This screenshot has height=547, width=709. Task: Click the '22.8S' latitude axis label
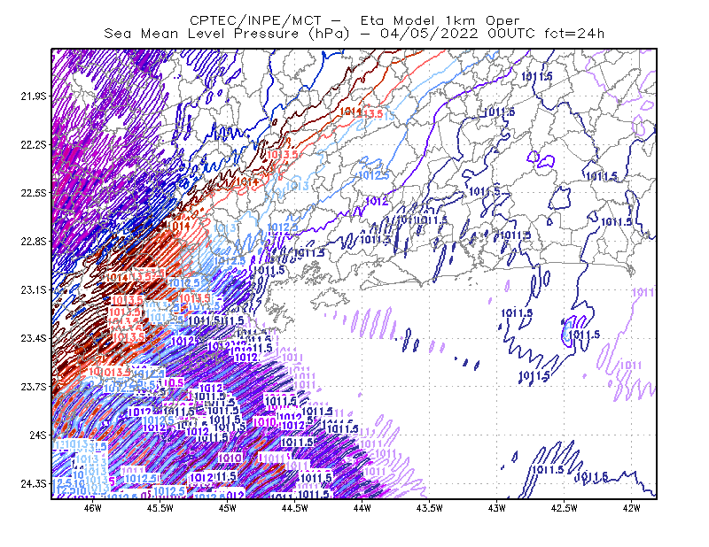point(33,242)
